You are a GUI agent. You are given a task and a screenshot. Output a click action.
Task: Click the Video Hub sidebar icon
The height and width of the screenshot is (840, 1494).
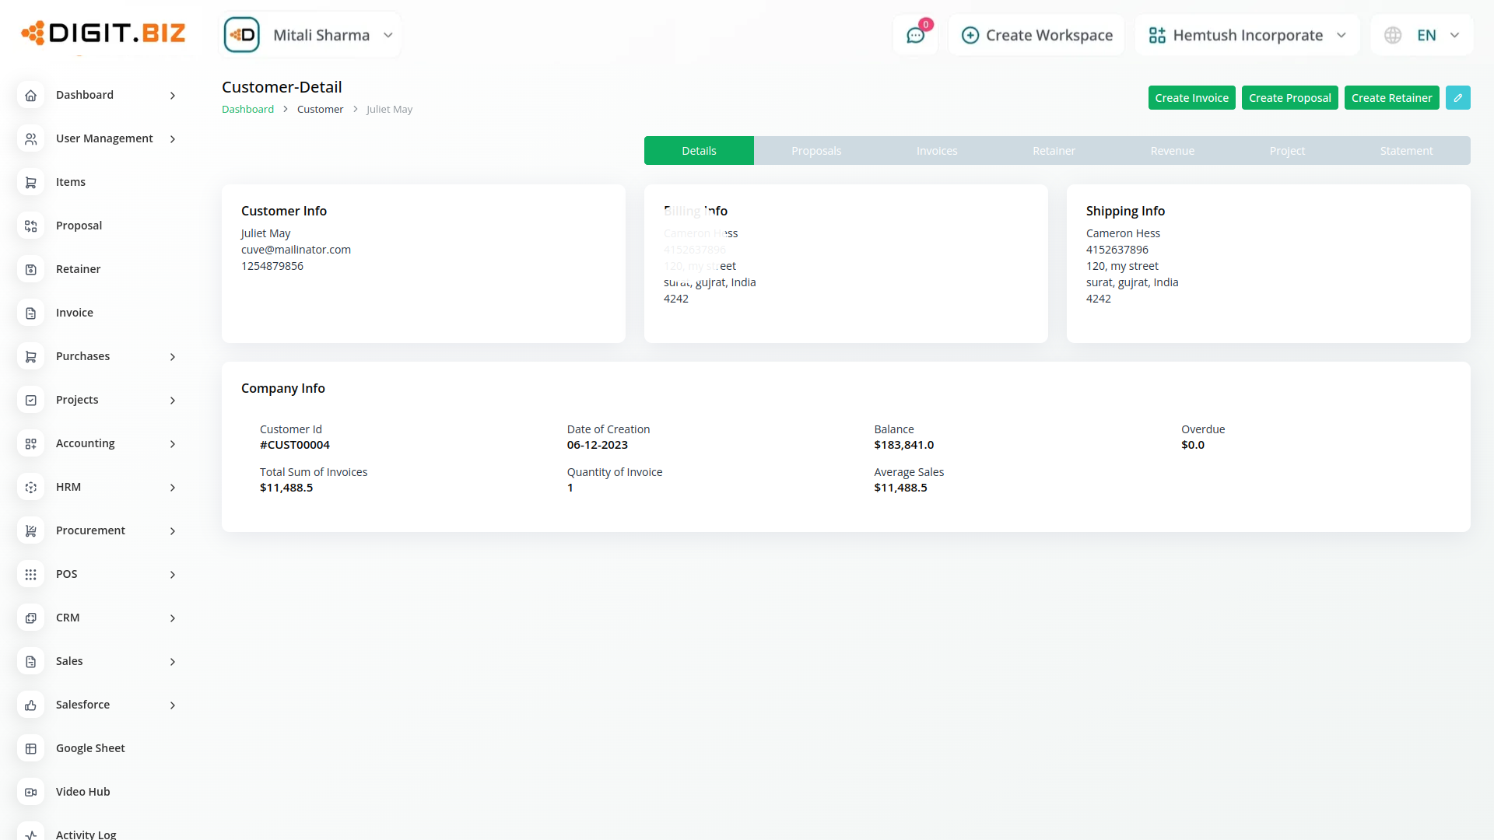(x=30, y=792)
